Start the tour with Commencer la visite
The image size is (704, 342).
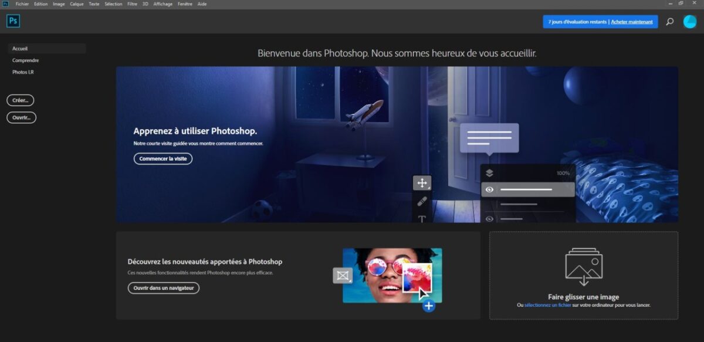(x=163, y=158)
